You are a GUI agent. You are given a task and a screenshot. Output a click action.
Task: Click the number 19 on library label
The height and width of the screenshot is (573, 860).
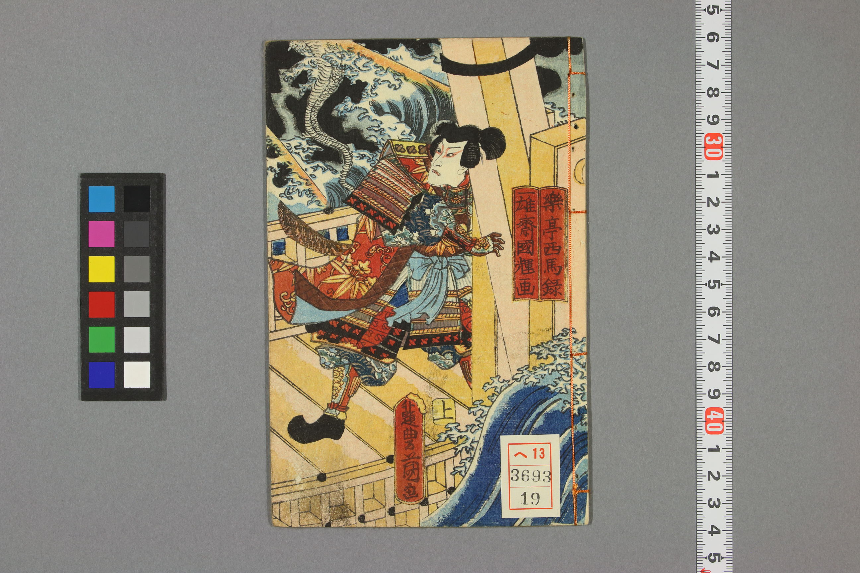point(530,498)
